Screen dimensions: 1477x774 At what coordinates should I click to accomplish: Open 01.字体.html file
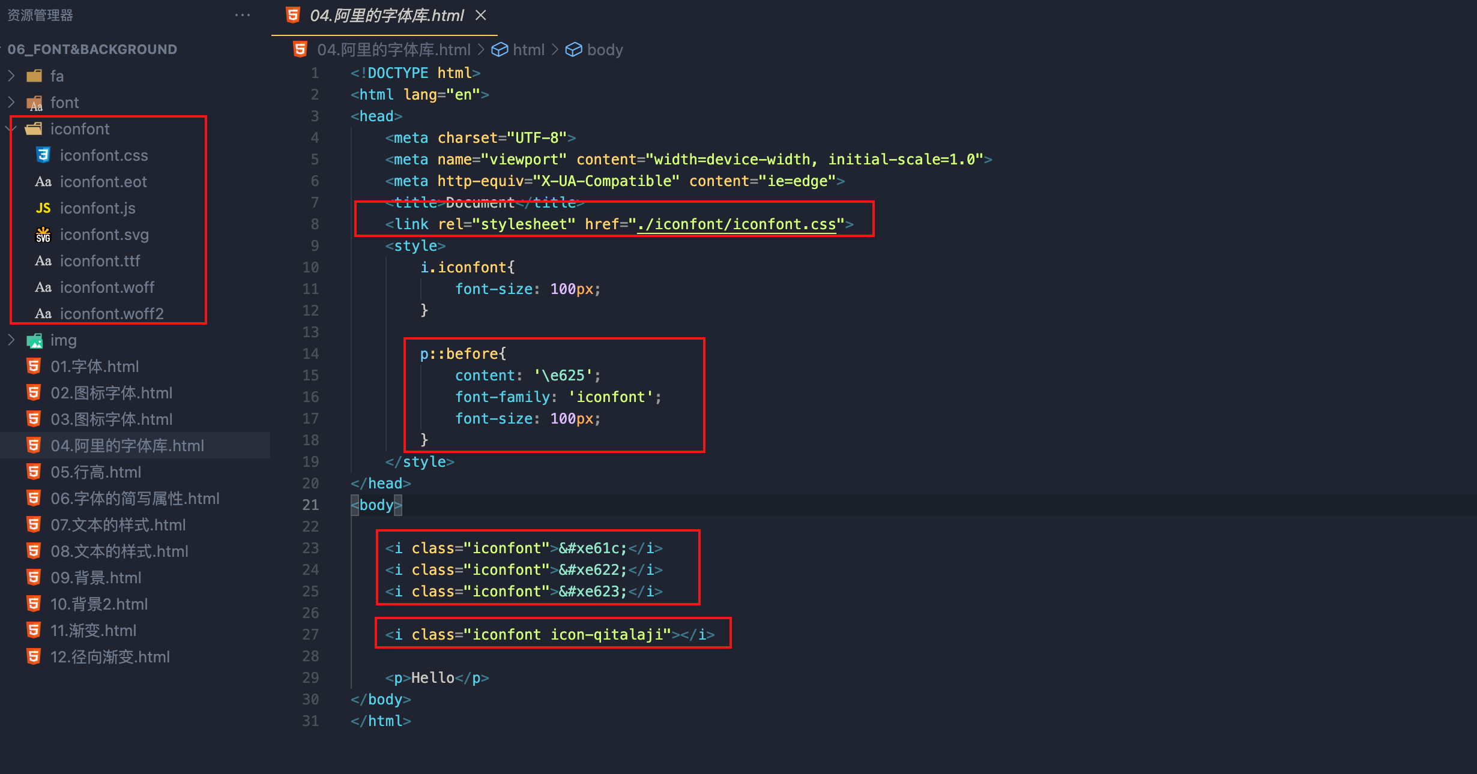click(95, 367)
